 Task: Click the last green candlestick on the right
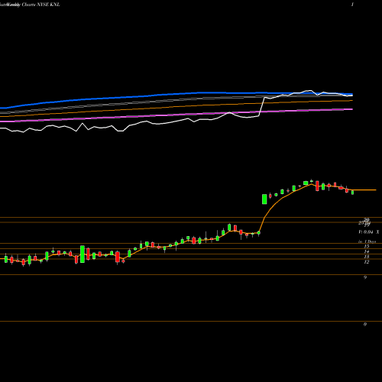click(352, 193)
